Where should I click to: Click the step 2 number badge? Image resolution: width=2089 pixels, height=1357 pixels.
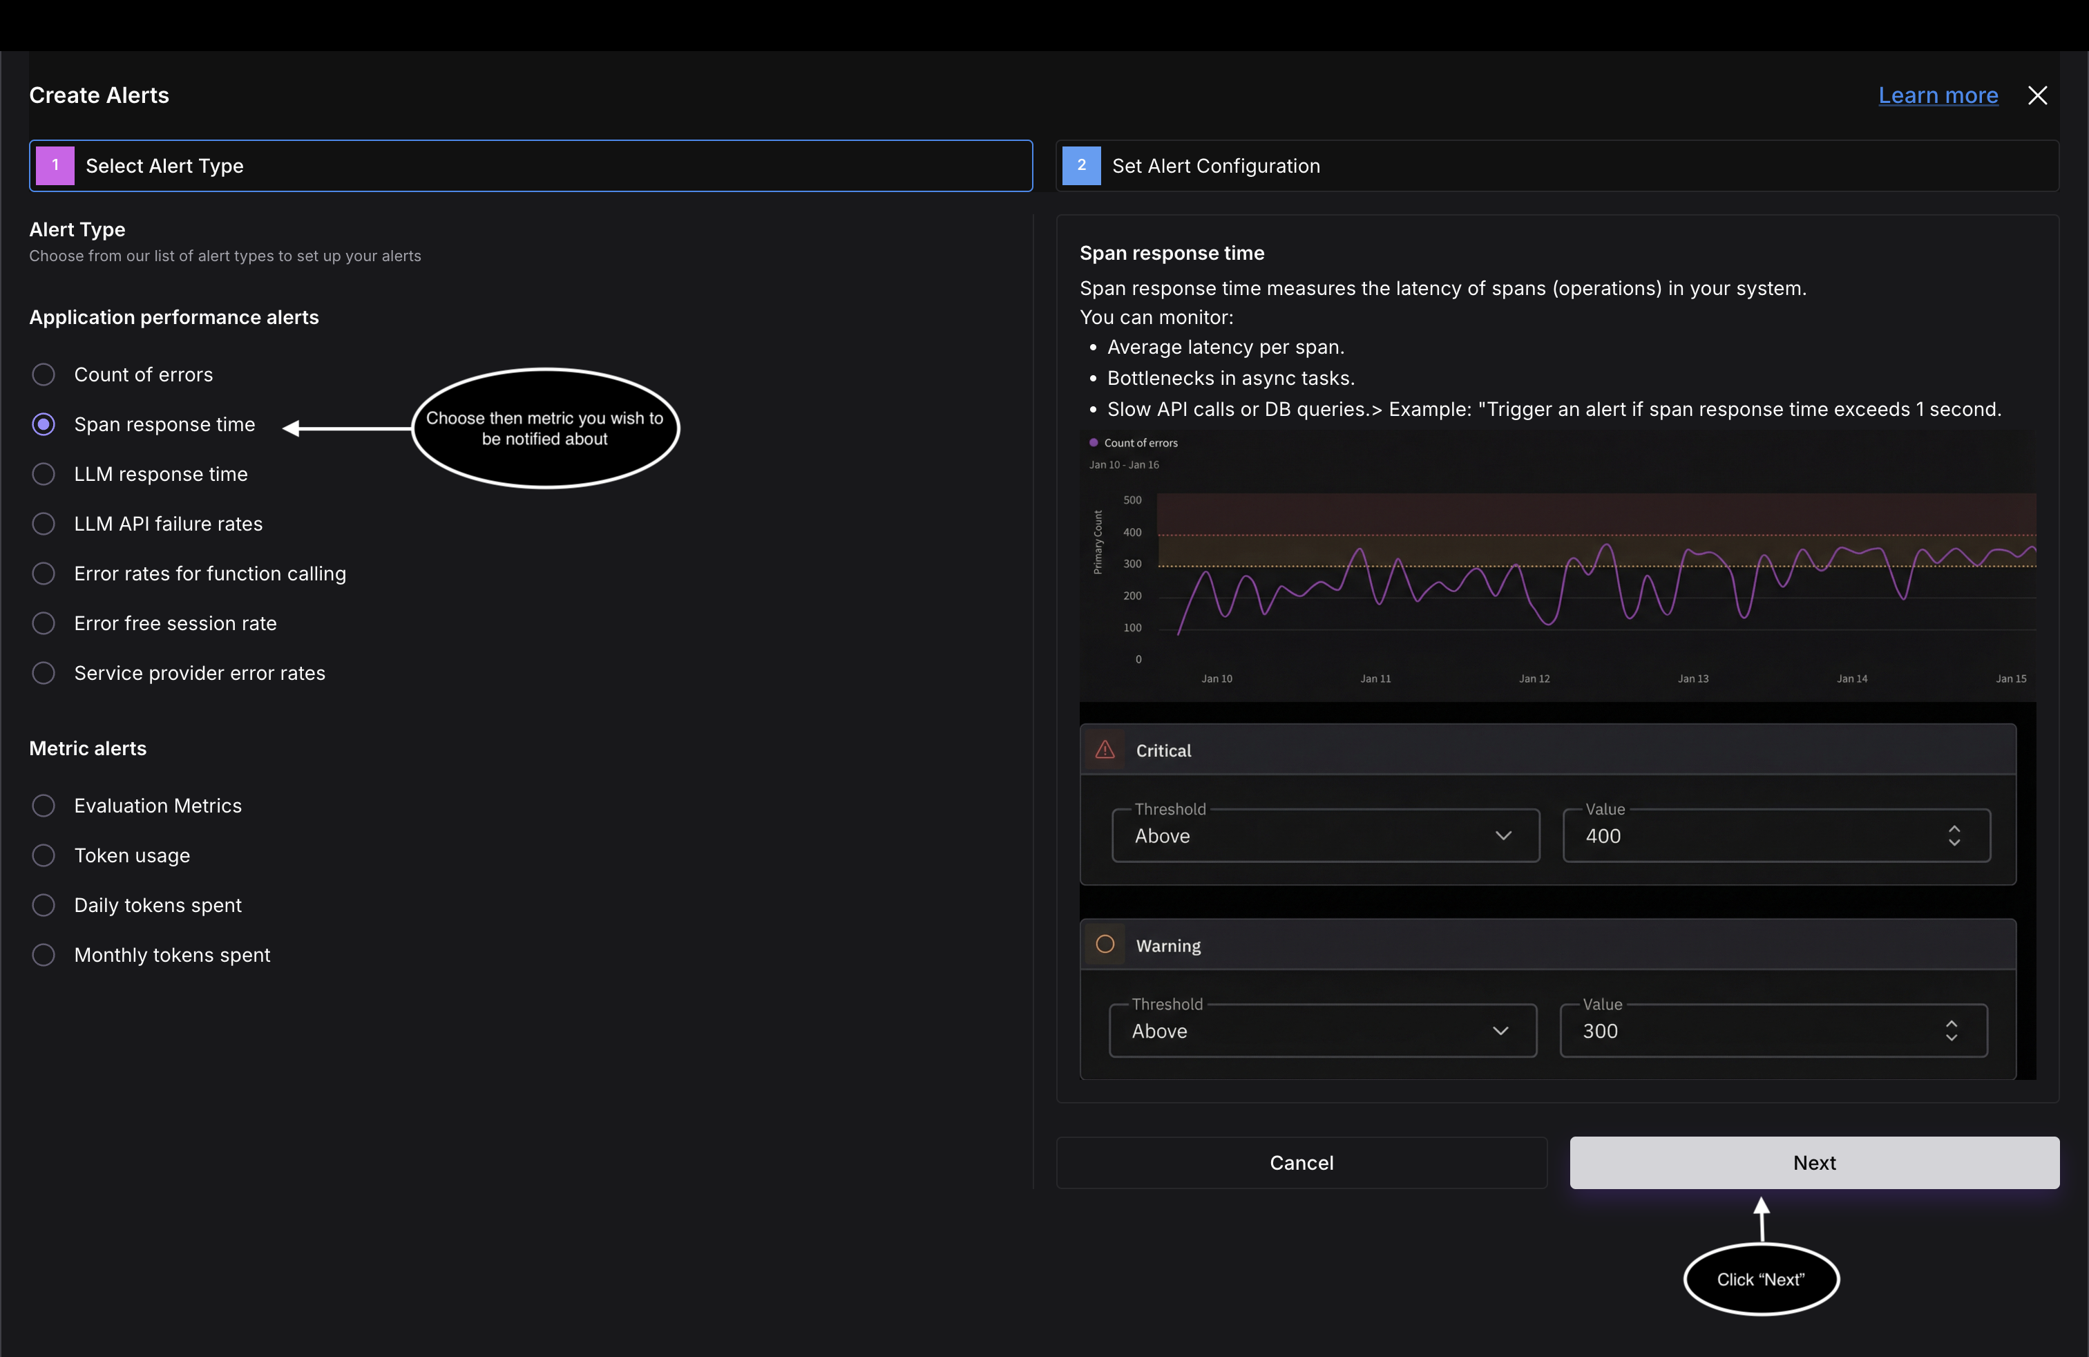(x=1081, y=165)
